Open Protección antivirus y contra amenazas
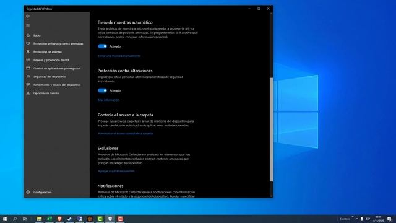Screen dimensions: 396x223 [58, 44]
